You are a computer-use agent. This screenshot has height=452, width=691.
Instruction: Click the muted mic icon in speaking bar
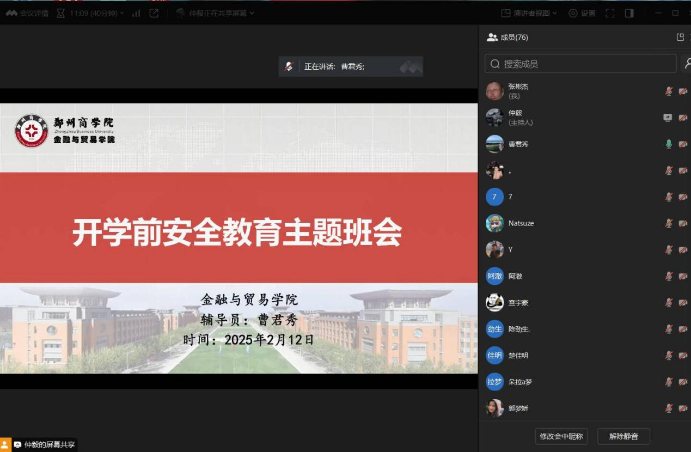click(289, 66)
